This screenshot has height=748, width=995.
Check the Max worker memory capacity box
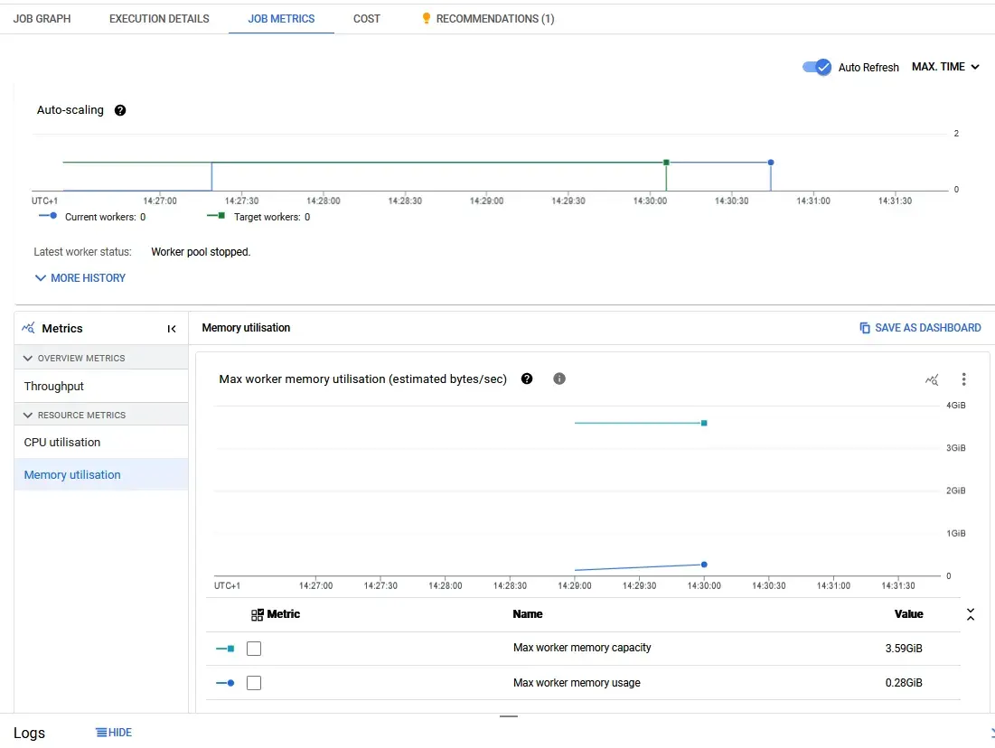(x=254, y=649)
